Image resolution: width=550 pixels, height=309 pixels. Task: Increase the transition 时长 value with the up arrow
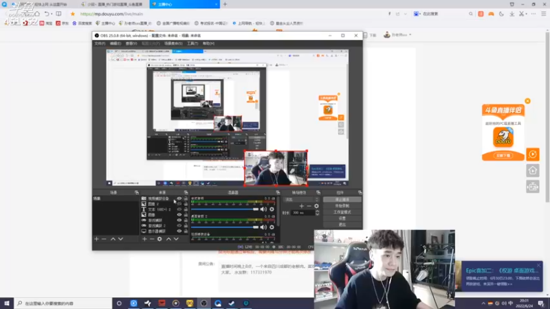[x=318, y=211]
